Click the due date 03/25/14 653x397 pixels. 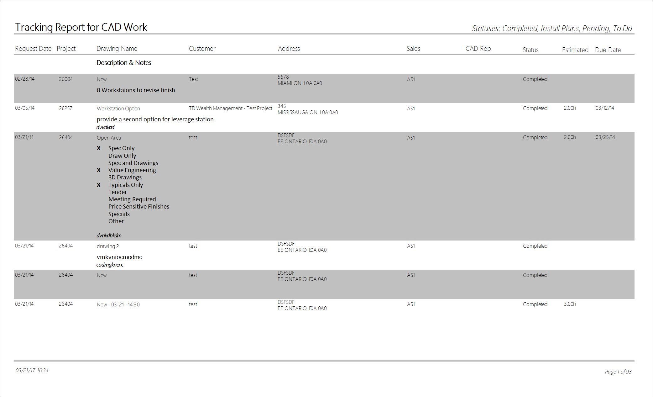pyautogui.click(x=605, y=137)
